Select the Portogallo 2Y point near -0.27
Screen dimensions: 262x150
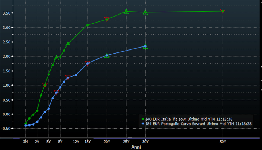coord(37,122)
